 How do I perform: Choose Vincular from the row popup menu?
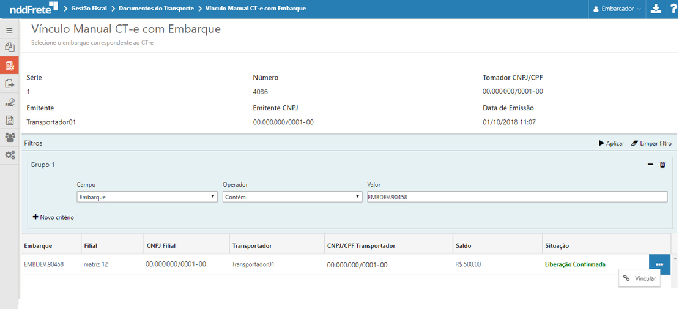(640, 278)
